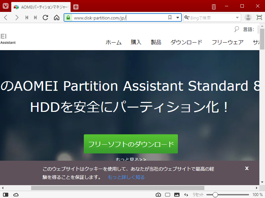Click the 言語: language label
This screenshot has width=265, height=198.
coord(249,29)
